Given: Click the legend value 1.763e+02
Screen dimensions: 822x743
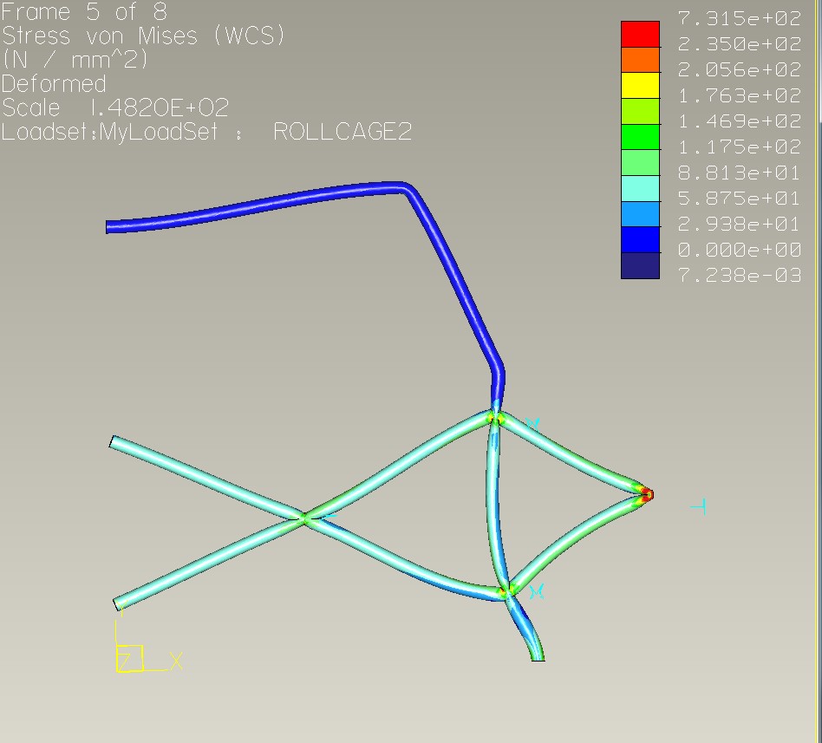Looking at the screenshot, I should [739, 95].
